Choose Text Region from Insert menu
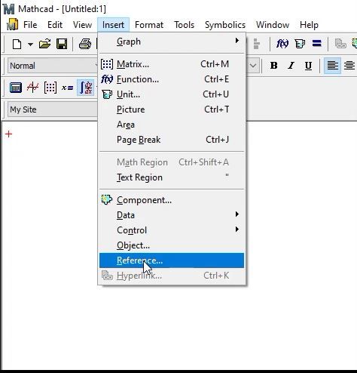The height and width of the screenshot is (373, 357). click(x=172, y=177)
